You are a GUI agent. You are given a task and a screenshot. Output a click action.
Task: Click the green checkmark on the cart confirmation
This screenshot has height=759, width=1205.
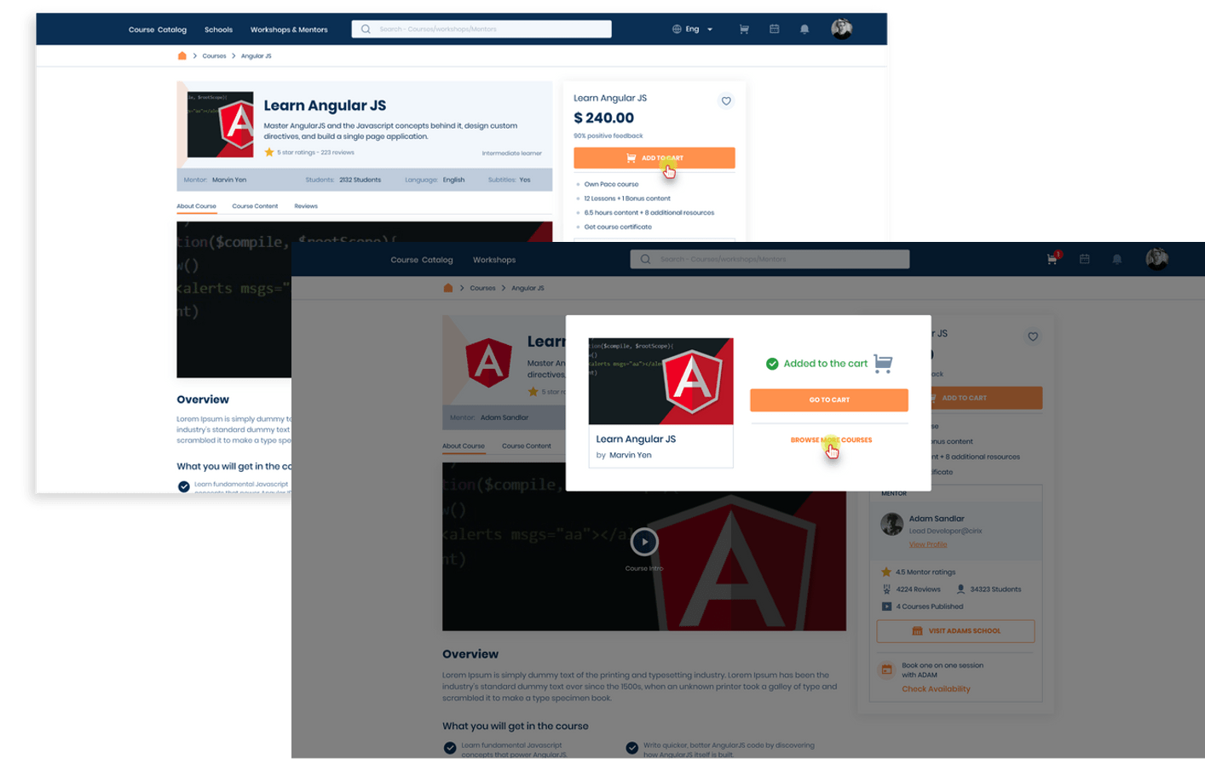[771, 363]
